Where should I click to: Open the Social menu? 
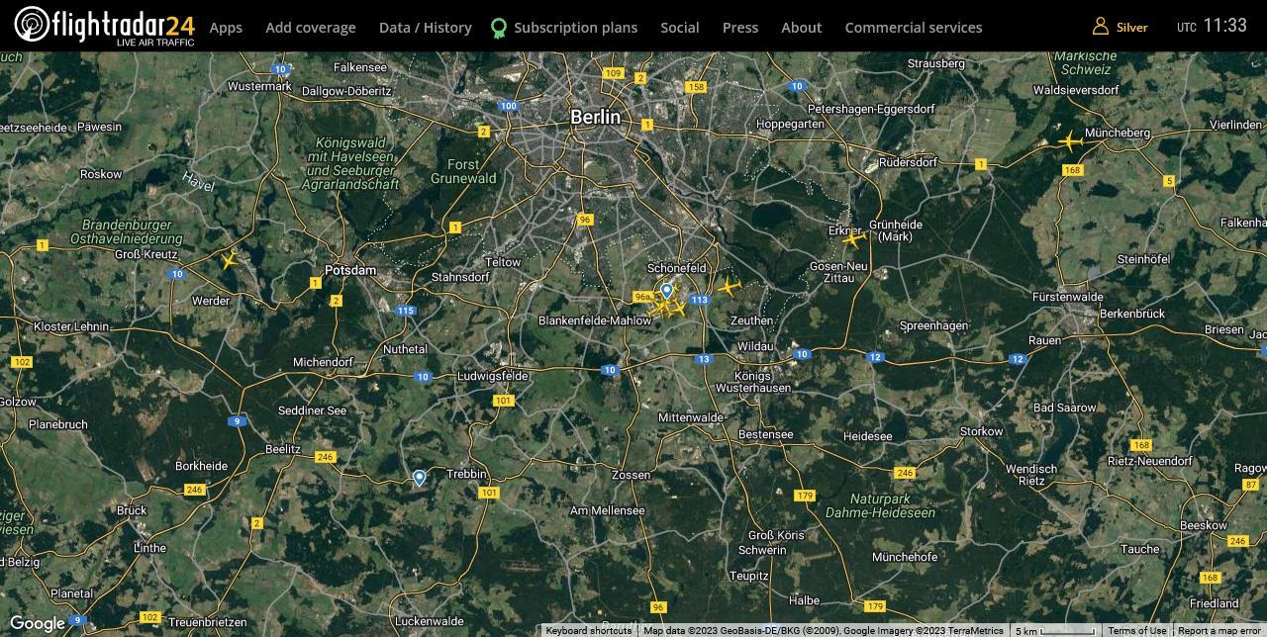(x=680, y=27)
